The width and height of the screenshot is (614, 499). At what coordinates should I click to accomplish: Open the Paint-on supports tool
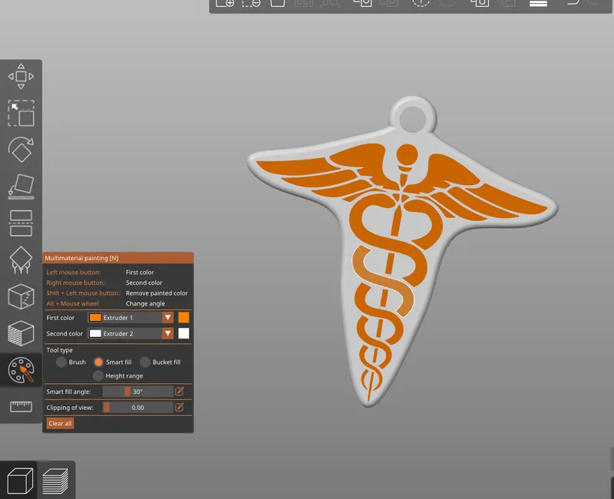(21, 259)
